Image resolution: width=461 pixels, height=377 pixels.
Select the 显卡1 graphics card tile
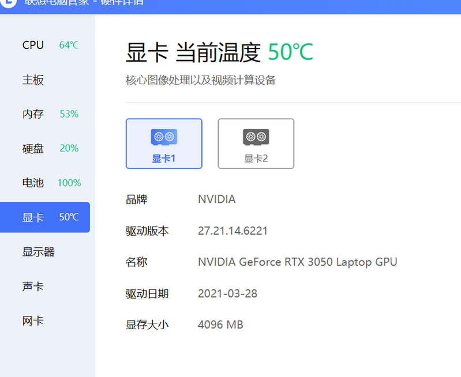coord(164,144)
